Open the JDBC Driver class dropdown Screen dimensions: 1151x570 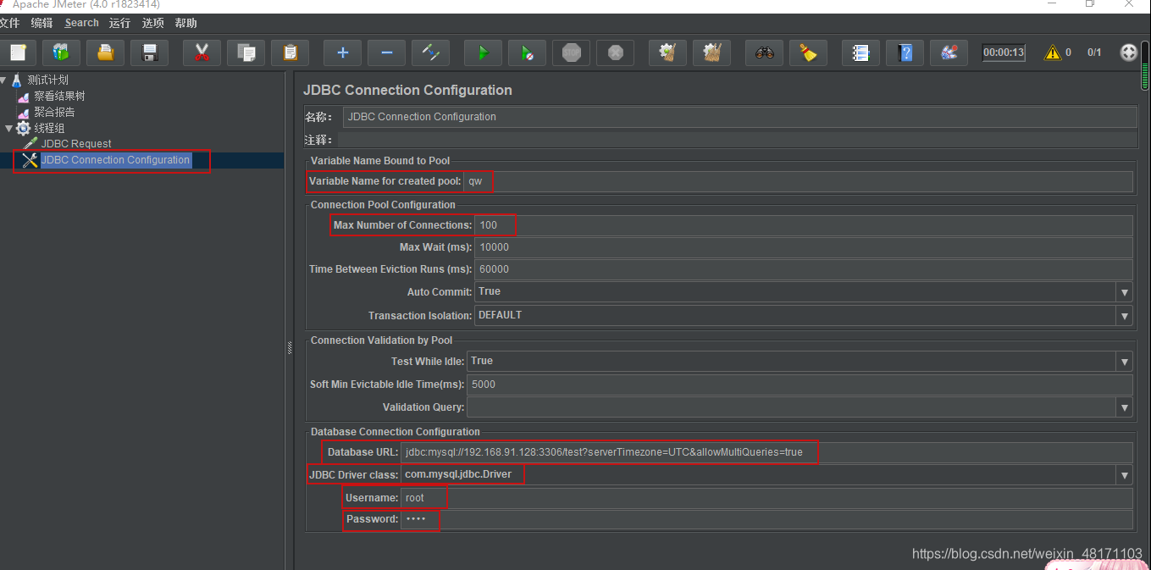[x=1124, y=475]
